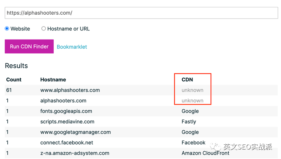This screenshot has height=159, width=281.
Task: Click fonts.googleapis.com hostname
Action: point(66,111)
